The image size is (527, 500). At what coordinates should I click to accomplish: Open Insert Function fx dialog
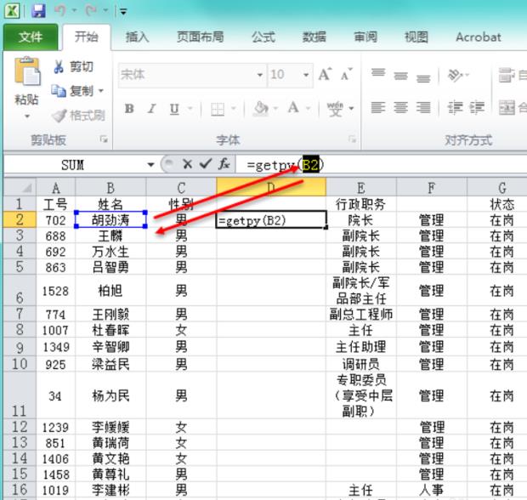[224, 164]
